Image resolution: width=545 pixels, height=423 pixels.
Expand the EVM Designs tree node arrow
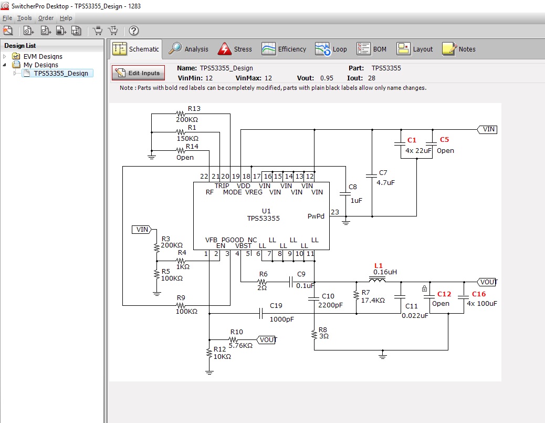pyautogui.click(x=5, y=56)
